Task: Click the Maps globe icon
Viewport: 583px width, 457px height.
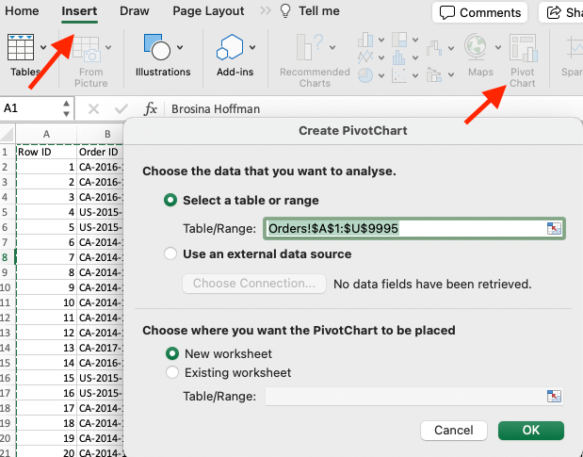Action: point(479,50)
